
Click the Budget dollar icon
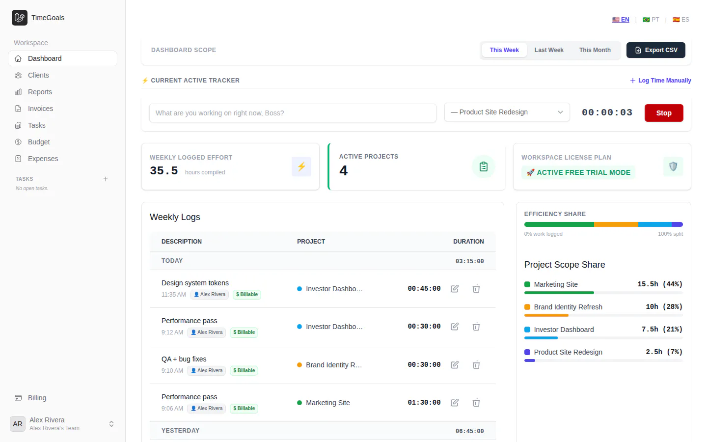(18, 142)
